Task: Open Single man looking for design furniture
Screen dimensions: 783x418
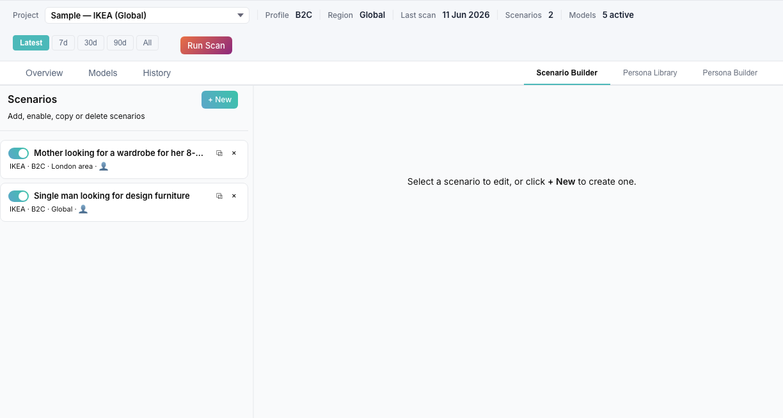Action: [124, 202]
